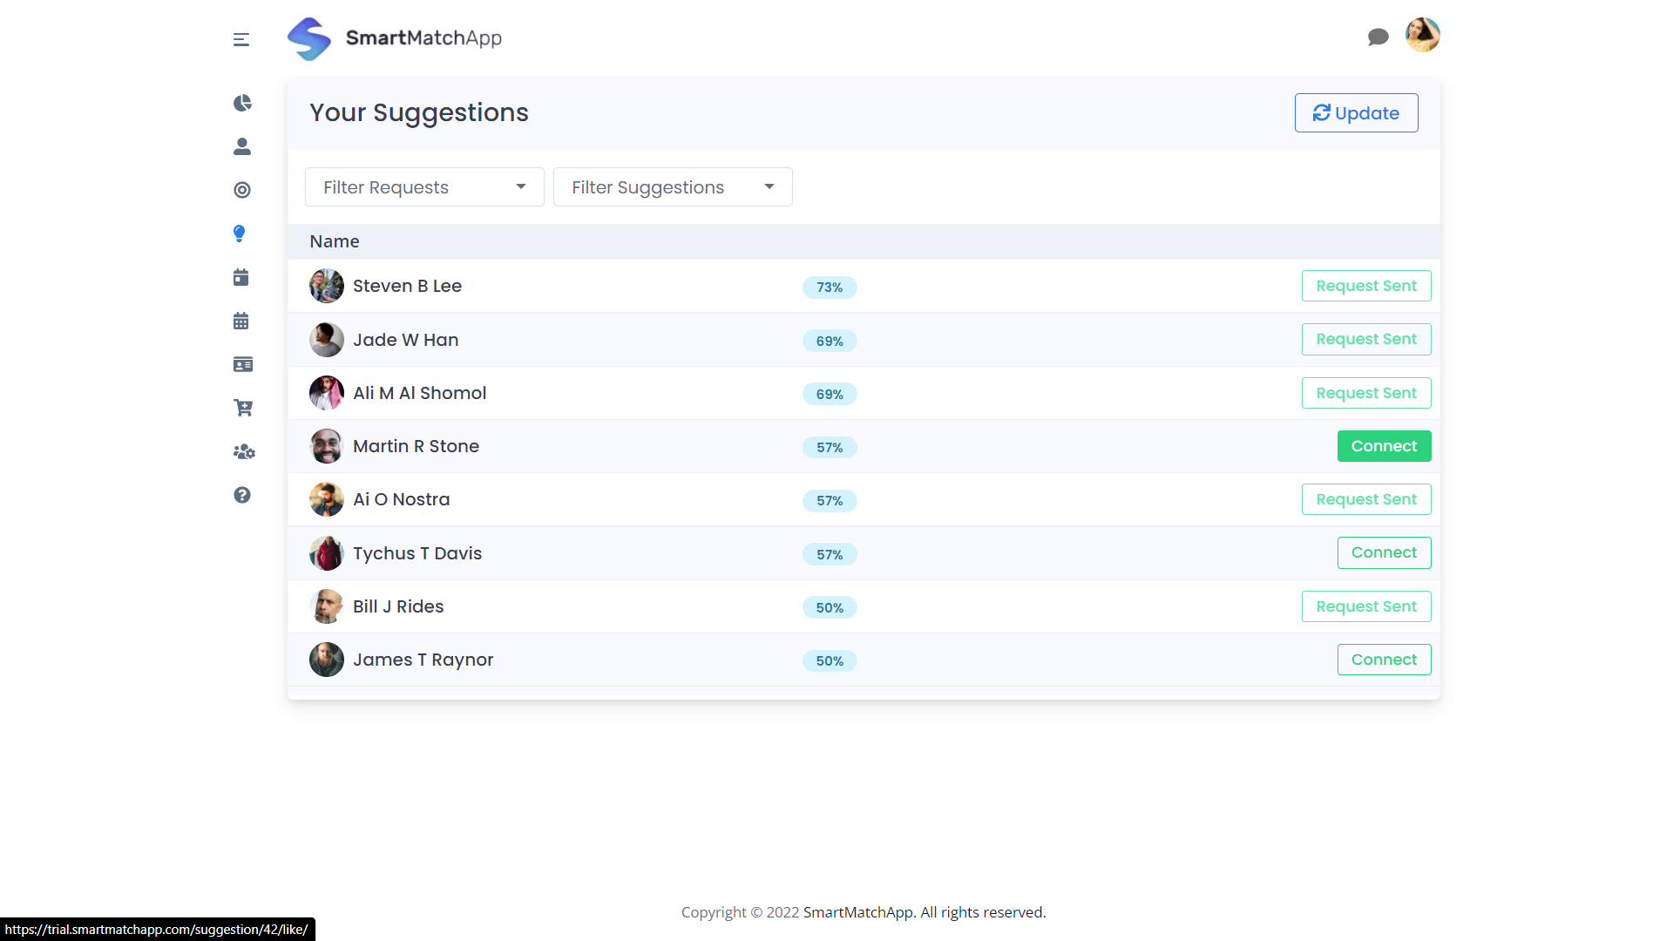Screen dimensions: 1673x941
Task: Open the shopping cart sidebar icon
Action: click(243, 408)
